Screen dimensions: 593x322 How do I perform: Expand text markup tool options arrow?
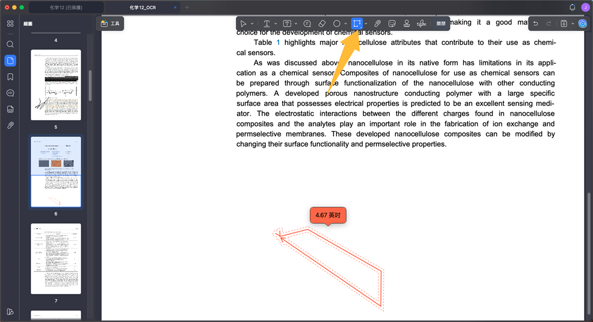click(x=276, y=24)
